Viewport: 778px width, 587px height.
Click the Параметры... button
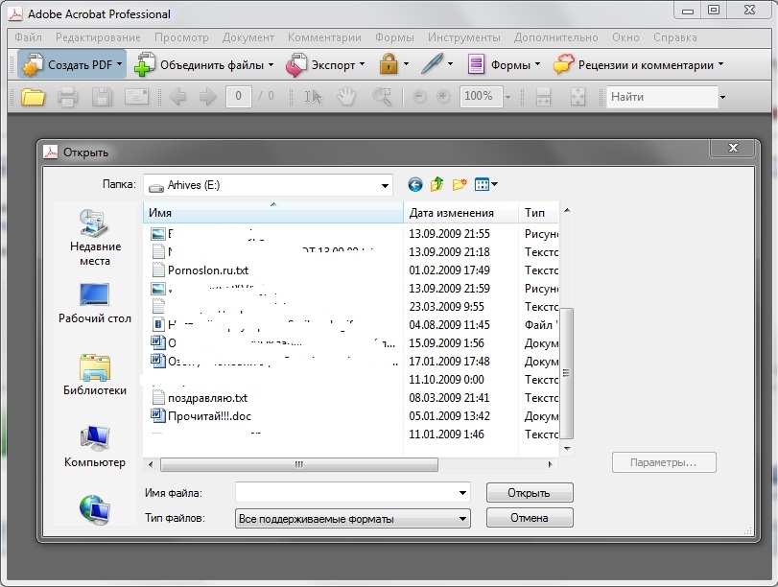tap(664, 462)
